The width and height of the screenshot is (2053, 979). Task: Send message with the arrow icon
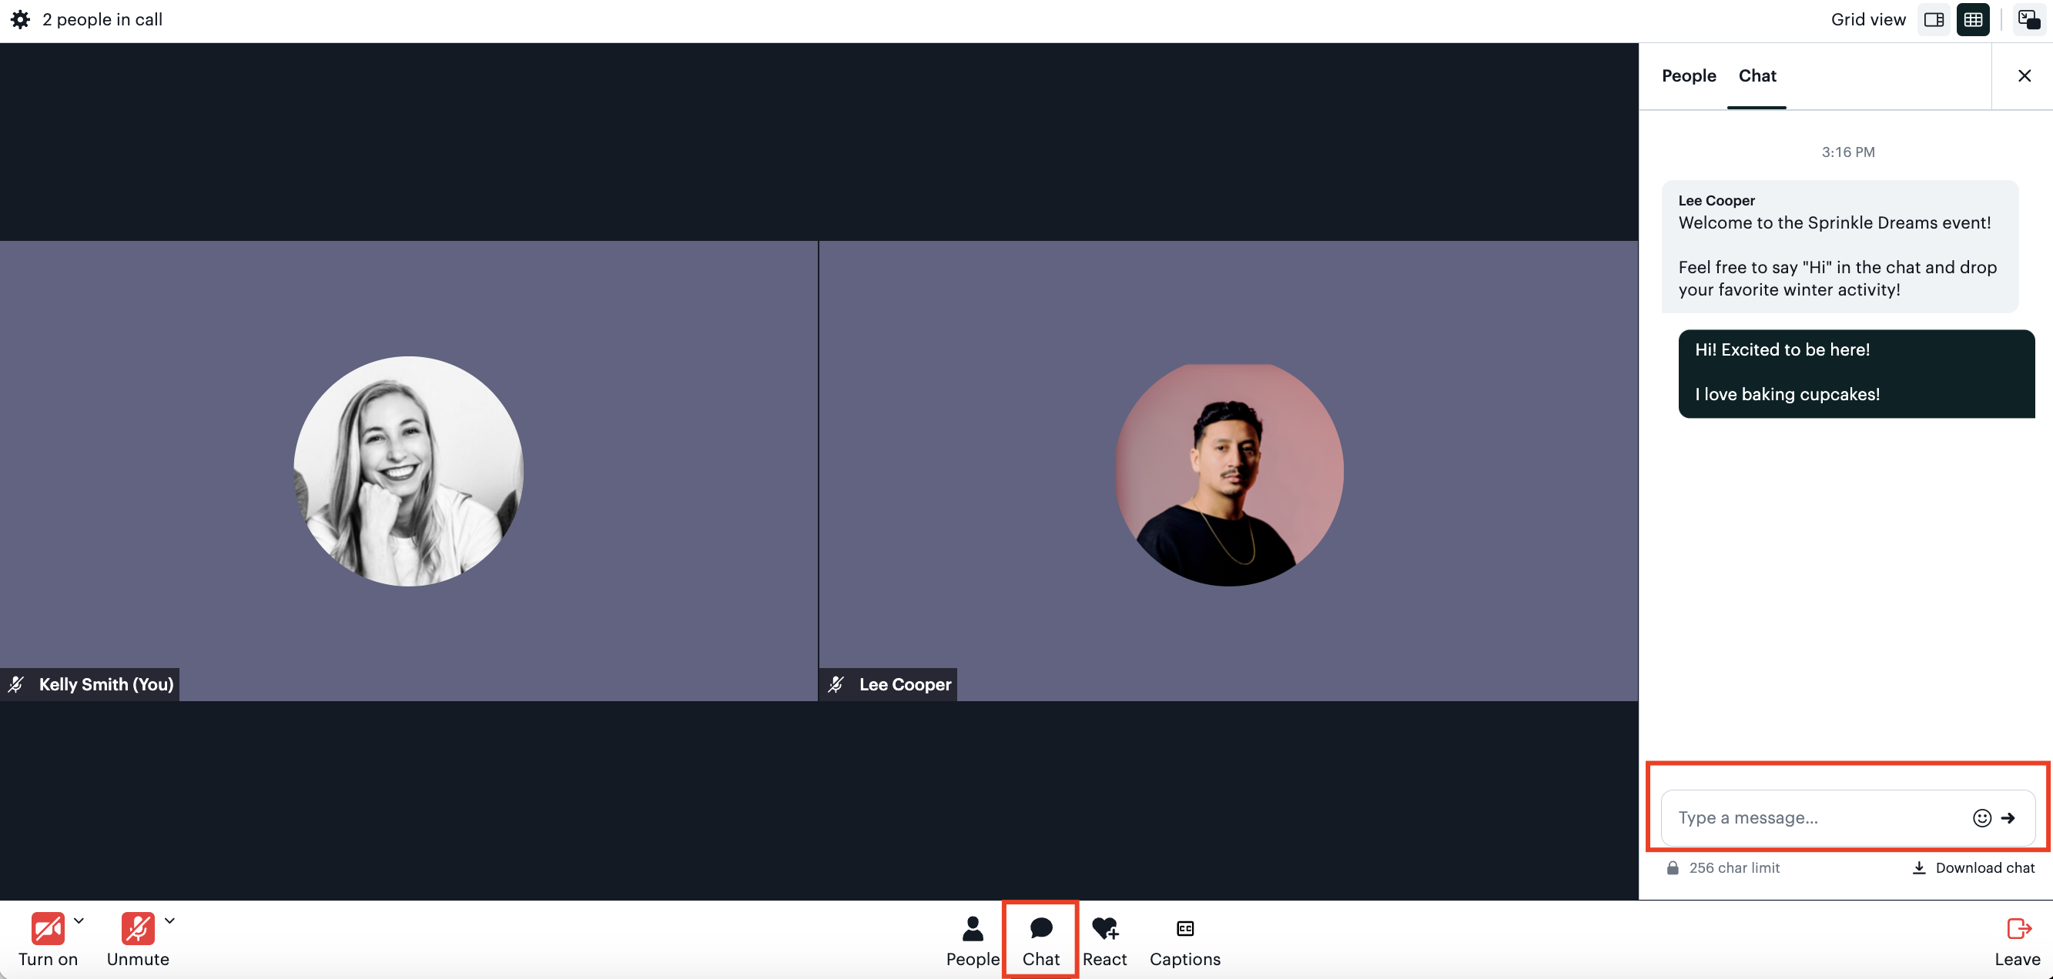coord(2008,818)
